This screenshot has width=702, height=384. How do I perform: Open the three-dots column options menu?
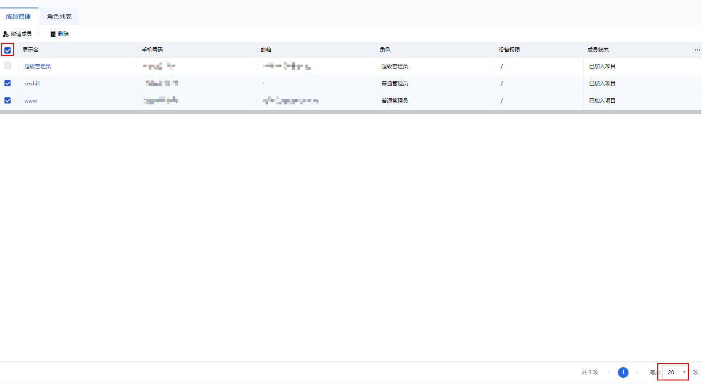(697, 50)
